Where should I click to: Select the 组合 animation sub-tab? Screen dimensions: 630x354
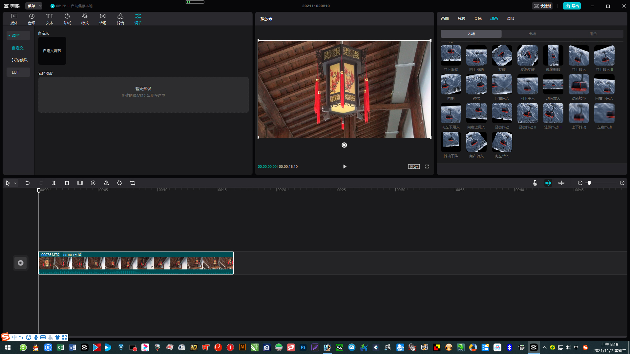pyautogui.click(x=593, y=34)
